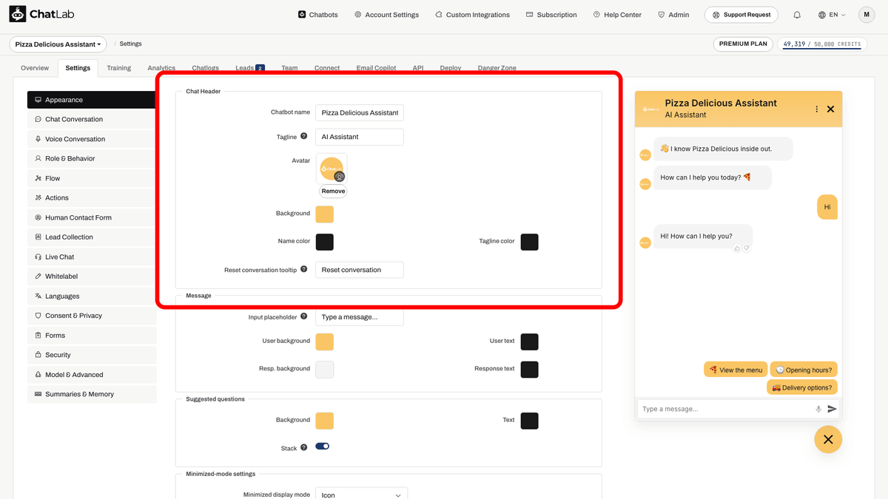The image size is (888, 499).
Task: Open Flow settings section
Action: coord(92,178)
